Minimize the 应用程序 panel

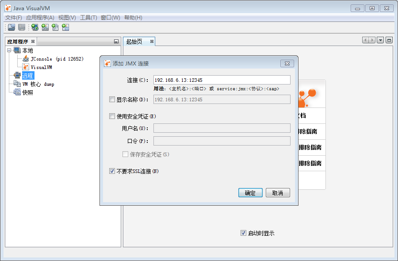click(116, 42)
